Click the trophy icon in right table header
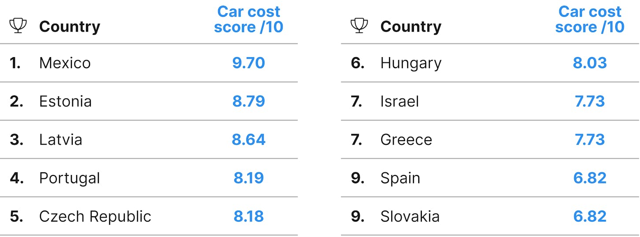The width and height of the screenshot is (640, 237). tap(359, 26)
